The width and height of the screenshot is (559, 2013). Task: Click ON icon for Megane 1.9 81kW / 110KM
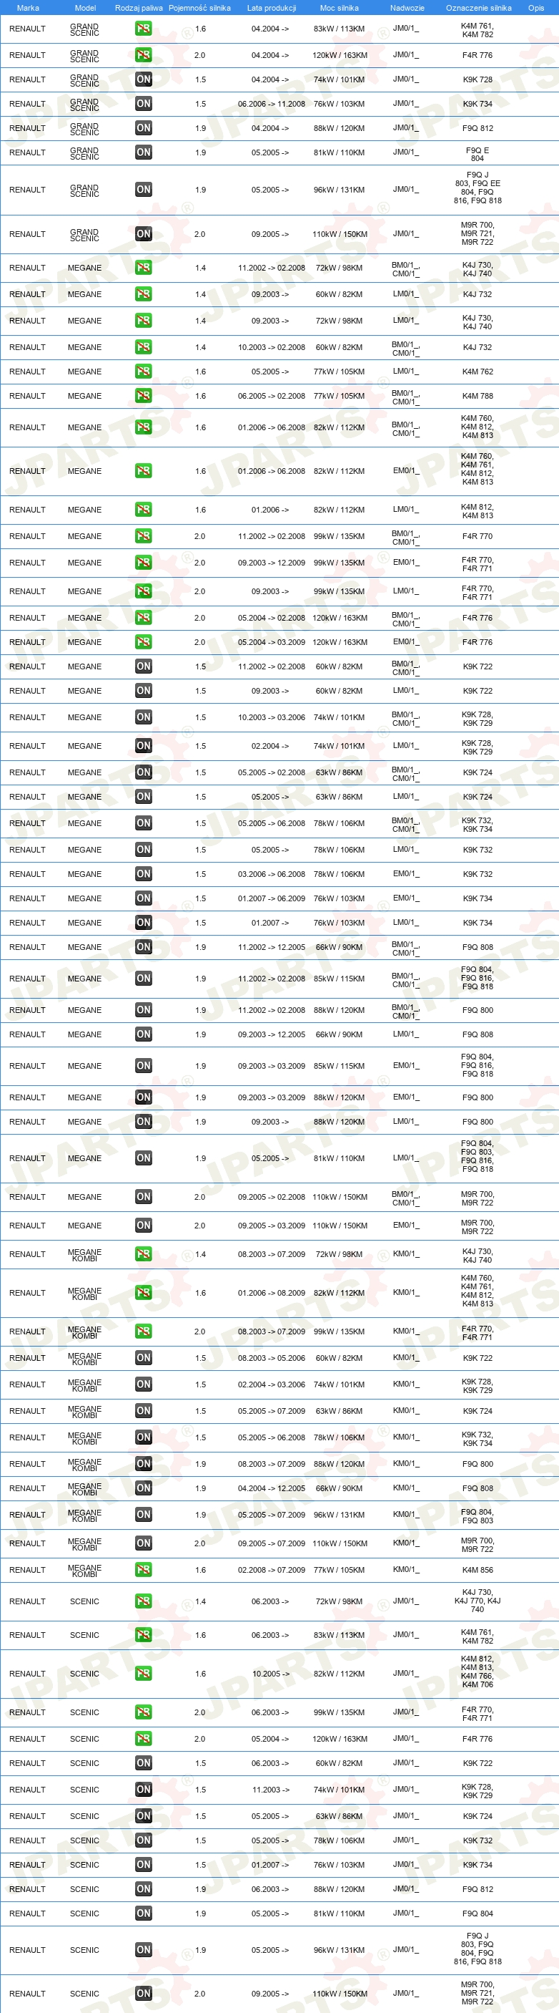coord(144,1158)
